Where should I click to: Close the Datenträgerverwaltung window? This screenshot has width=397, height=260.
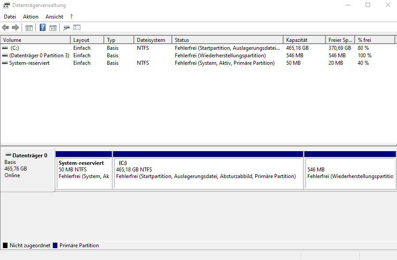[x=388, y=5]
